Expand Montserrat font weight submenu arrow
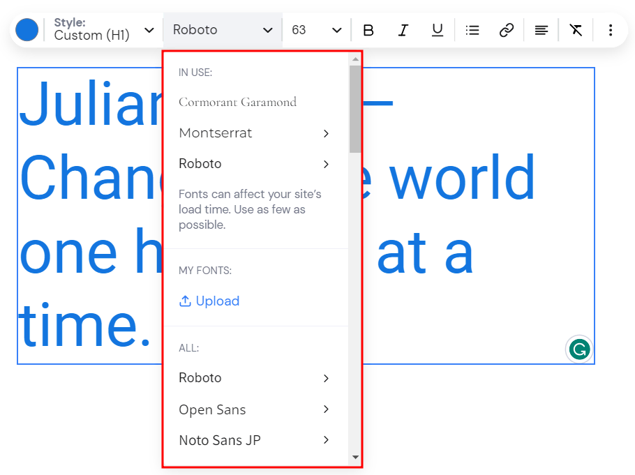 point(326,133)
